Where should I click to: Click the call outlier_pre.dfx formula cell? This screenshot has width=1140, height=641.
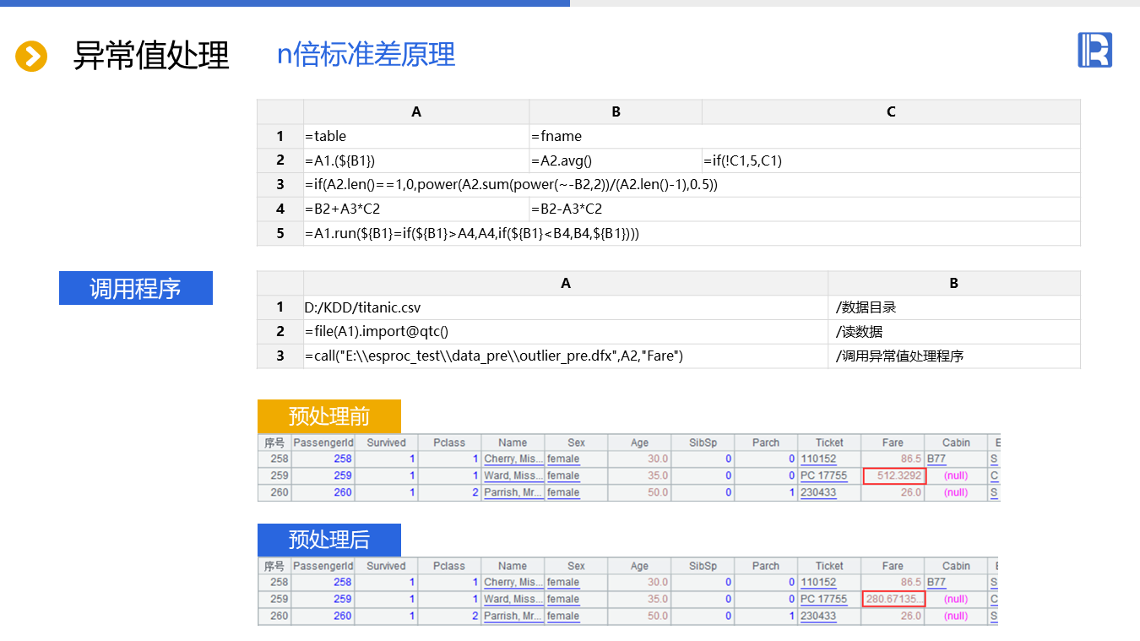[565, 356]
